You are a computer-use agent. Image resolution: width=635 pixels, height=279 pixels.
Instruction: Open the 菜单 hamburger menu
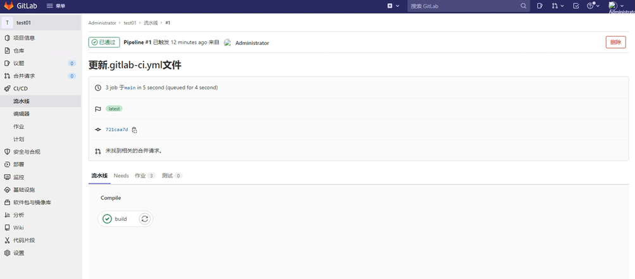[56, 6]
